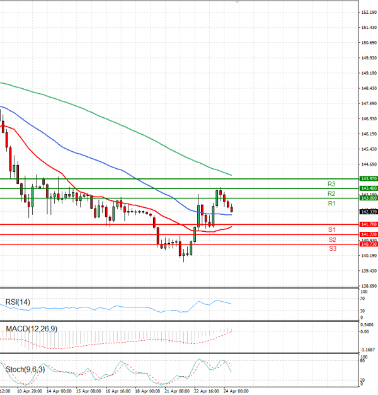Click the S2 support label
This screenshot has height=395, width=378.
tap(331, 240)
